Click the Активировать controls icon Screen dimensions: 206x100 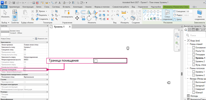coord(67,14)
